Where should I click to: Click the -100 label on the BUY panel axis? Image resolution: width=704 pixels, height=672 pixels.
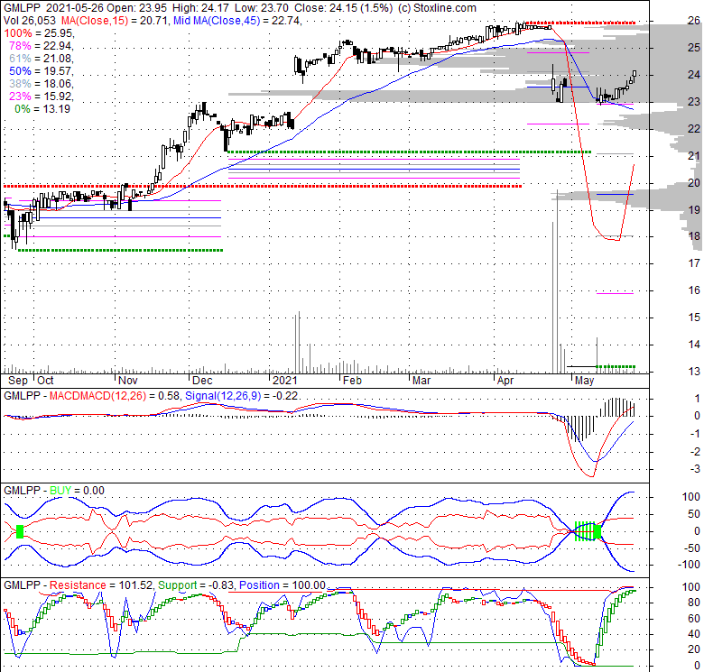[x=689, y=565]
